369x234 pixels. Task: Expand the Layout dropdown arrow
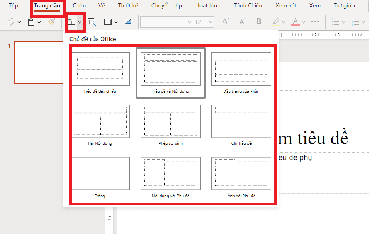point(116,22)
